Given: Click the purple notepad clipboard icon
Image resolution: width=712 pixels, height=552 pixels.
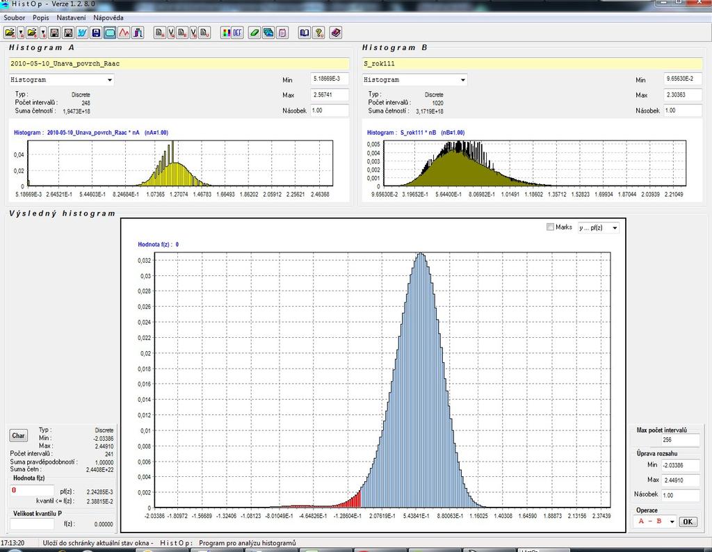Looking at the screenshot, I should pos(282,33).
